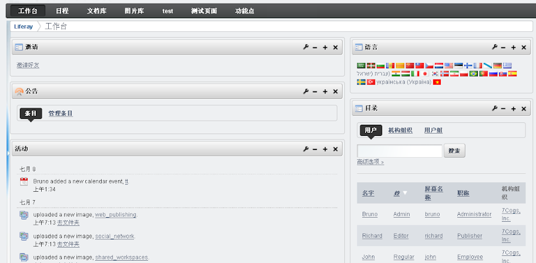Maximize the 目录 portlet with plus icon
Image resolution: width=536 pixels, height=263 pixels.
click(x=514, y=108)
